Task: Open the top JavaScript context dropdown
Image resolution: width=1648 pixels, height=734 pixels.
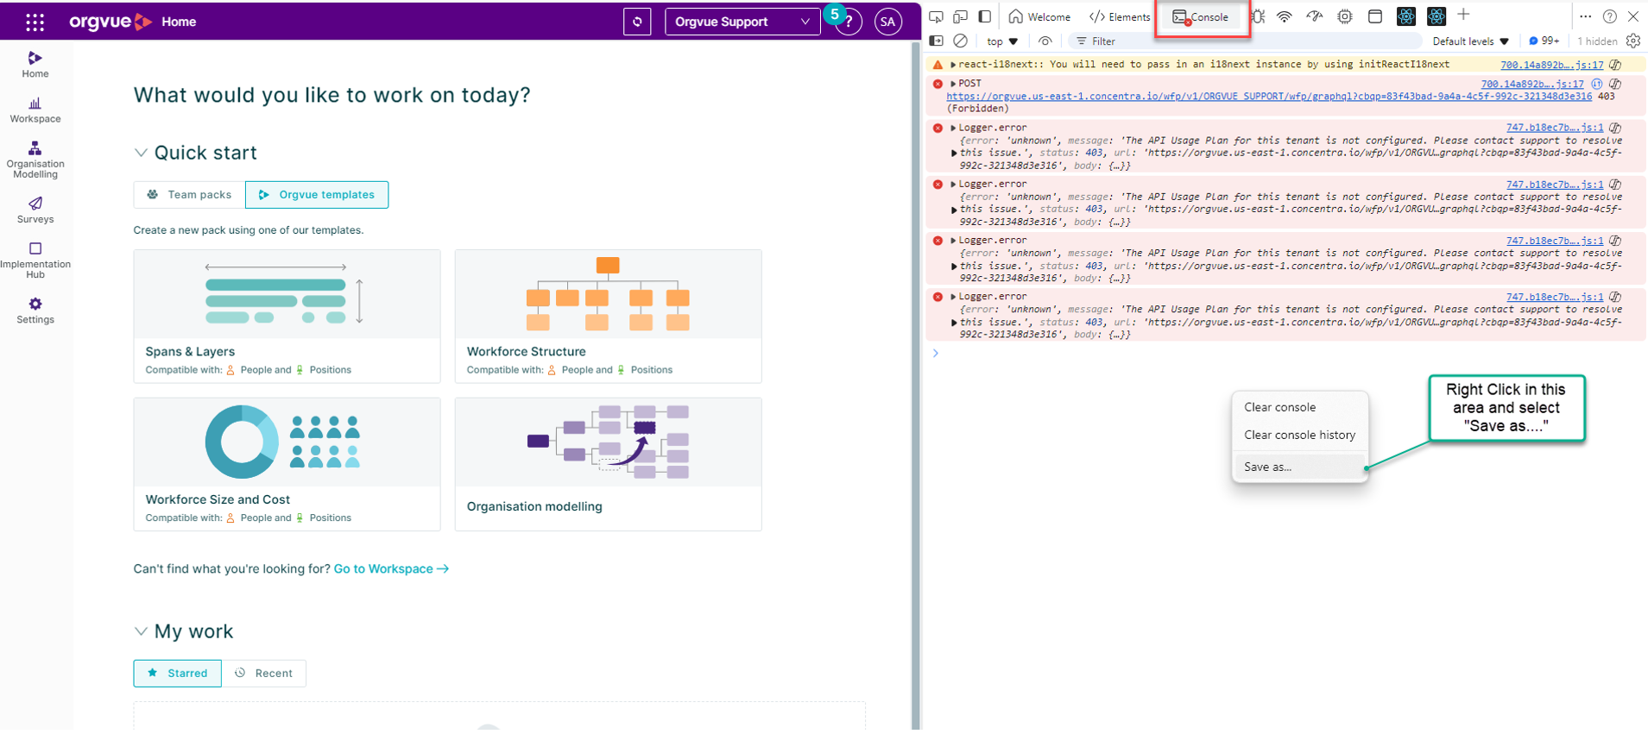Action: point(1002,41)
